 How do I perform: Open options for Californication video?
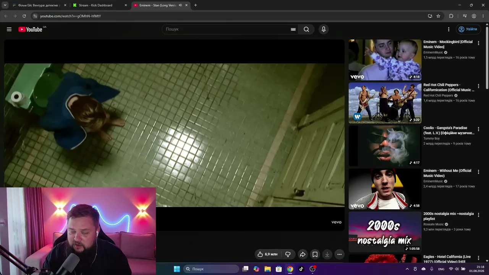click(x=478, y=86)
